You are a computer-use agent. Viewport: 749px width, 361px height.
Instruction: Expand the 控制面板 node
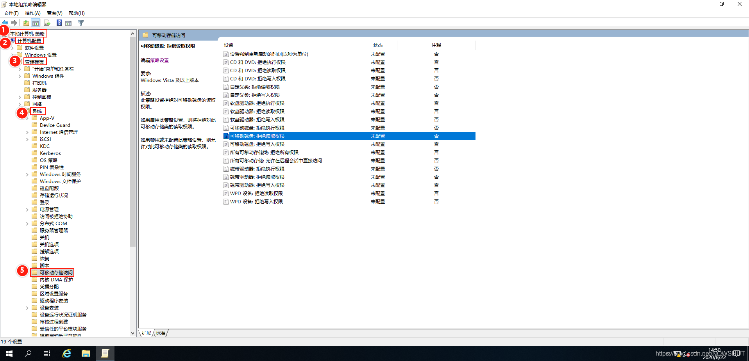[20, 97]
